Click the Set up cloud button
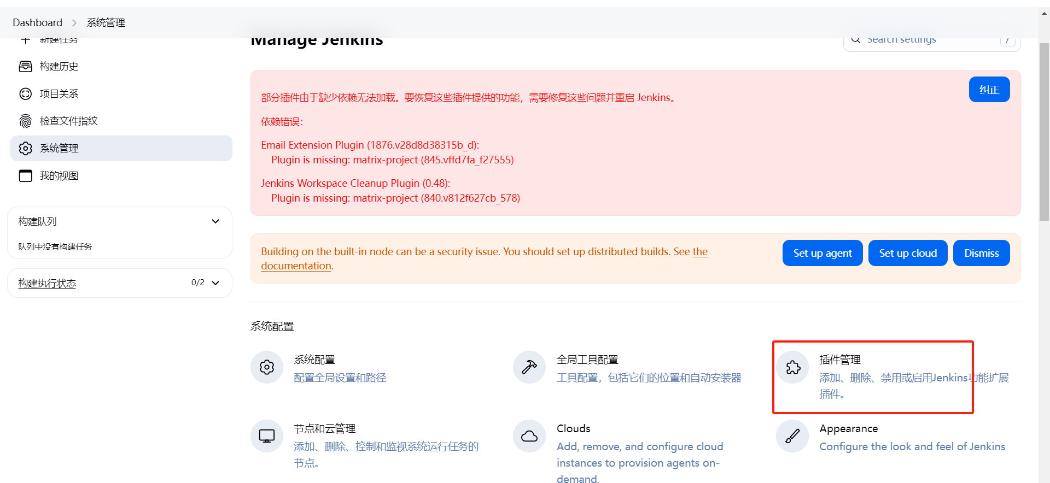The image size is (1050, 483). (x=908, y=253)
